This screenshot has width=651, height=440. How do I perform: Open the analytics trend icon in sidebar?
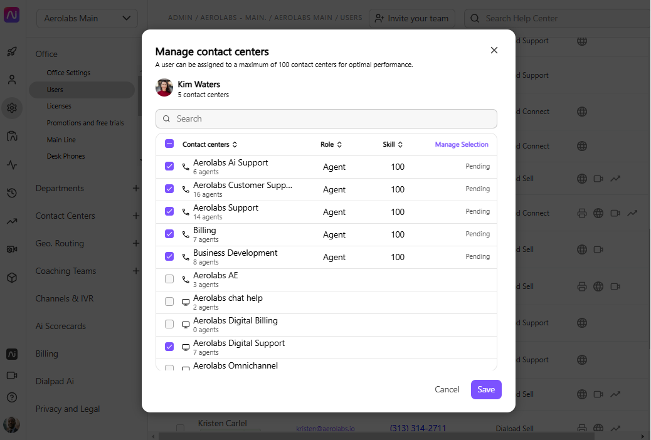[x=12, y=221]
